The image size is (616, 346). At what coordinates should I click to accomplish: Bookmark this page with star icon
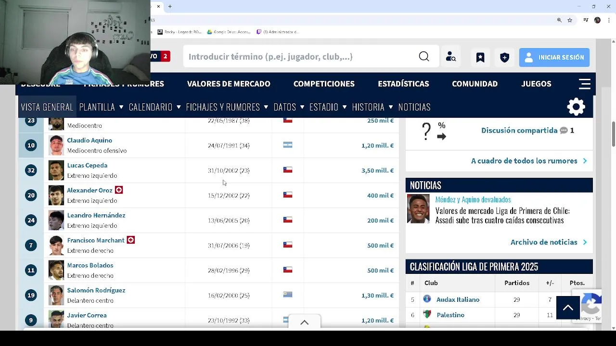[570, 20]
